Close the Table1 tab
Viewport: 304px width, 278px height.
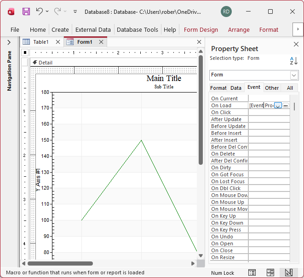(58, 42)
